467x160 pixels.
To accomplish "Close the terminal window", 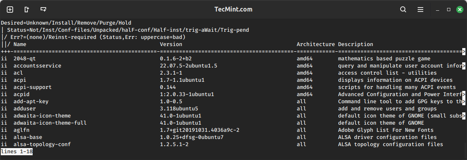I will (x=459, y=9).
